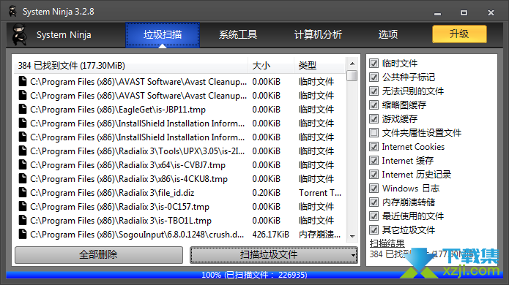Click the file icon for is-0C157.tmp
509x285 pixels.
tap(23, 206)
